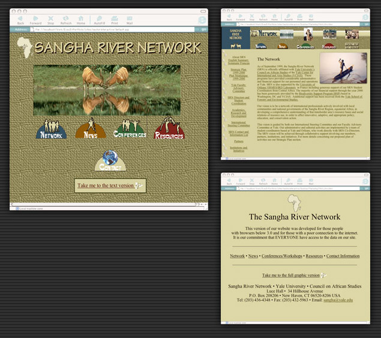The height and width of the screenshot is (338, 381).
Task: Open the Yale Faculty Advisory Committee sidebar link
Action: click(x=238, y=88)
